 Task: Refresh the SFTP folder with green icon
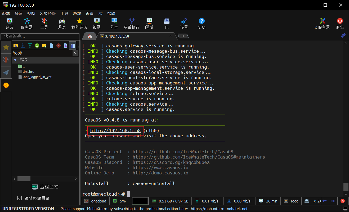tap(37, 46)
